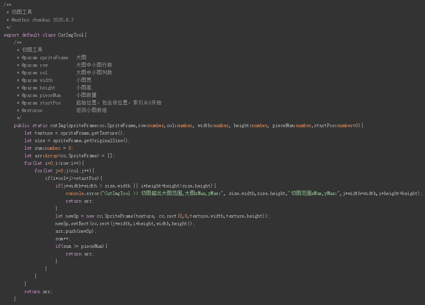Screen dimensions: 425x305
Task: Click the '@author chenkai 2020.8.3' comment
Action: (42, 20)
